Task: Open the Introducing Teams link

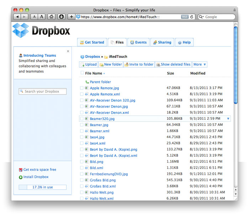Action: [x=40, y=55]
